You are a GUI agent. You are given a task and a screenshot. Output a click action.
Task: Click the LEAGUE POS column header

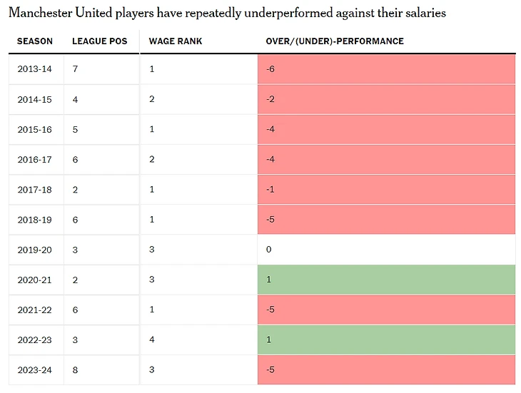[100, 41]
